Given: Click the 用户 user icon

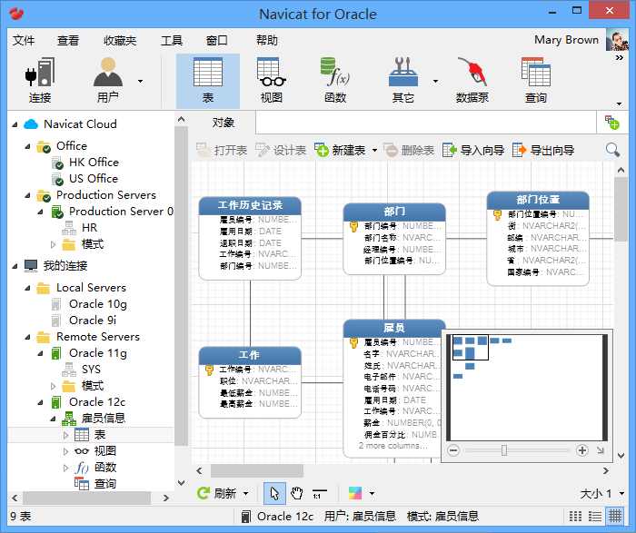Looking at the screenshot, I should point(108,81).
